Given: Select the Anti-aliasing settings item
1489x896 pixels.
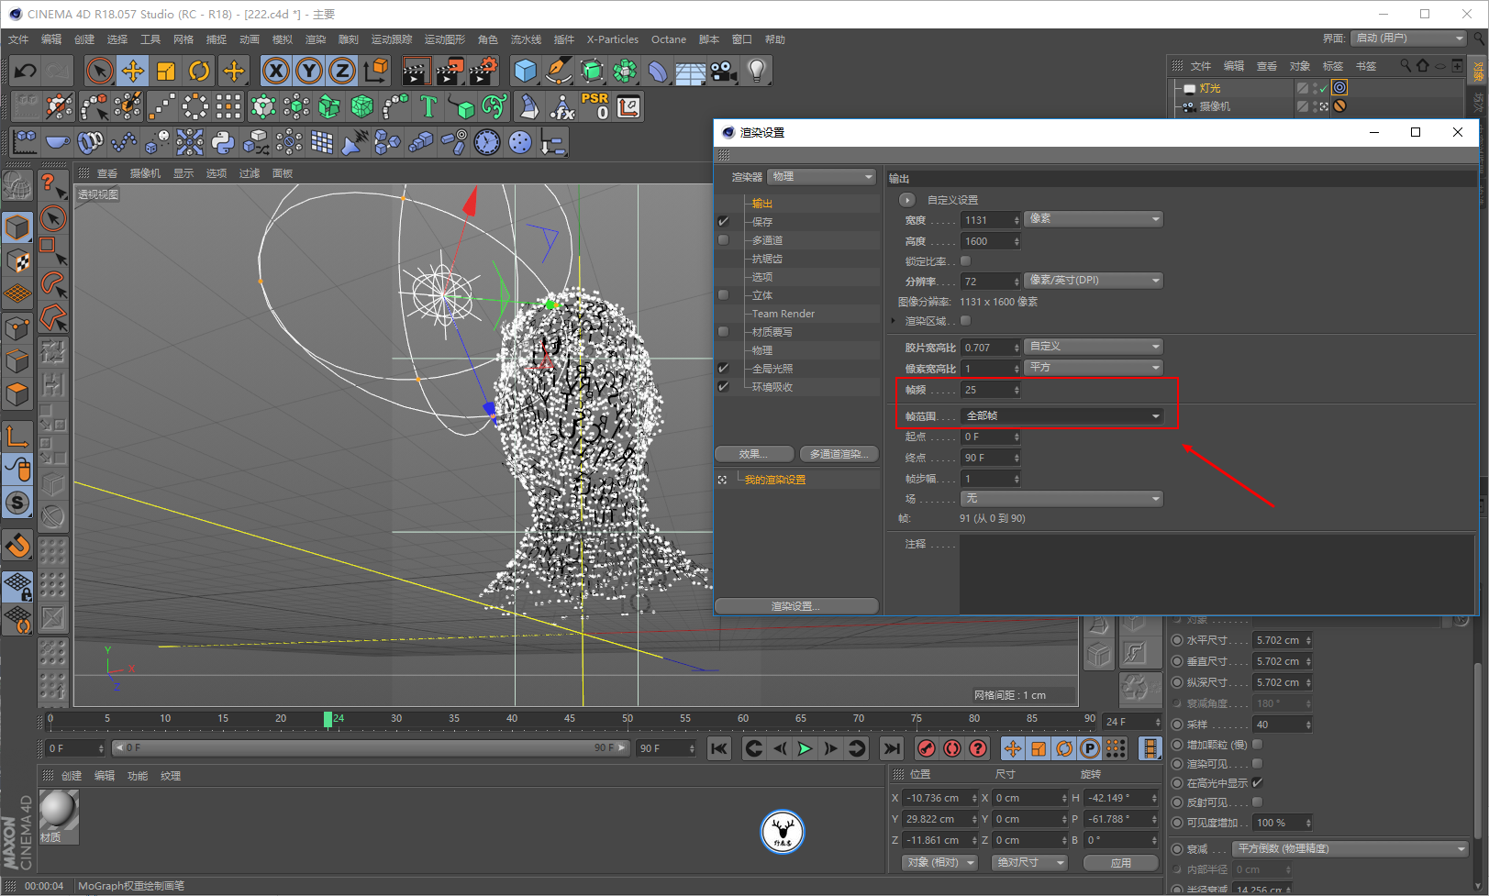Looking at the screenshot, I should click(x=767, y=259).
